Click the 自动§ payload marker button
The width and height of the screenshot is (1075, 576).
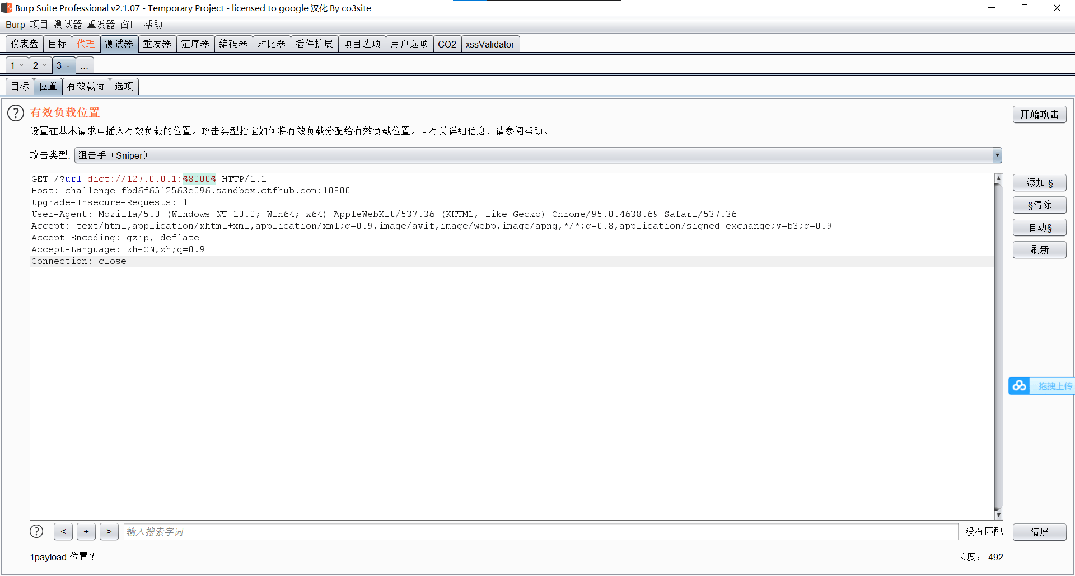click(x=1039, y=227)
